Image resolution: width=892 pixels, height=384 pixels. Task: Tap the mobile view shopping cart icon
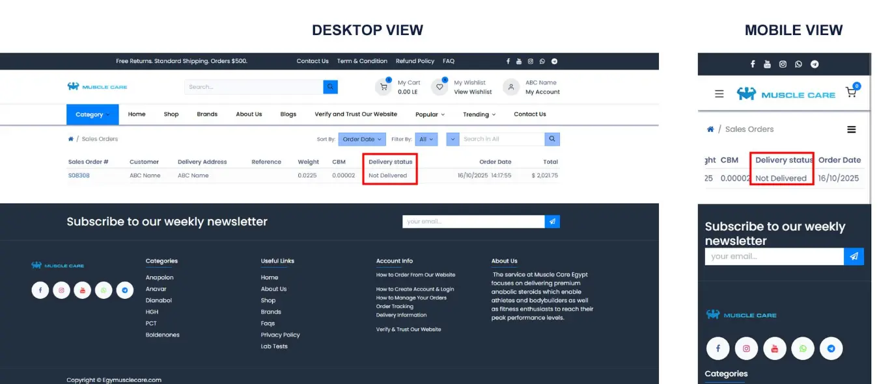point(851,92)
